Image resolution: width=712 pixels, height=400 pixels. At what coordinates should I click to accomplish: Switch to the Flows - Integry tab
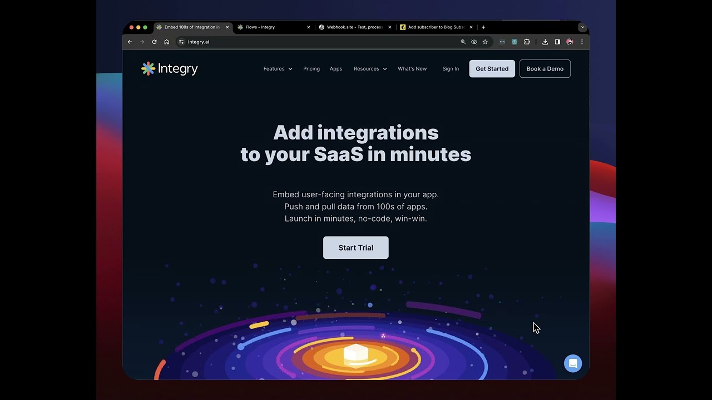[x=273, y=27]
